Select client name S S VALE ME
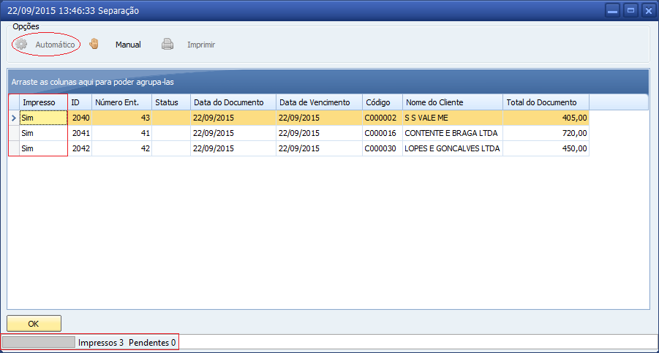 coord(453,118)
